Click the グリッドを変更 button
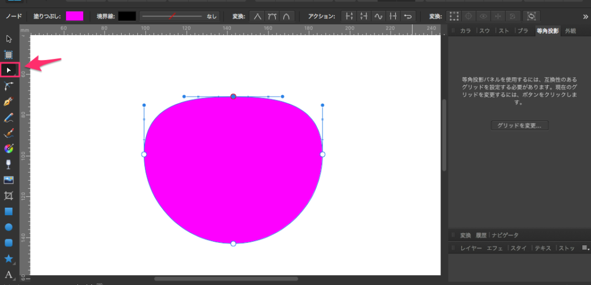The width and height of the screenshot is (591, 285). 519,125
